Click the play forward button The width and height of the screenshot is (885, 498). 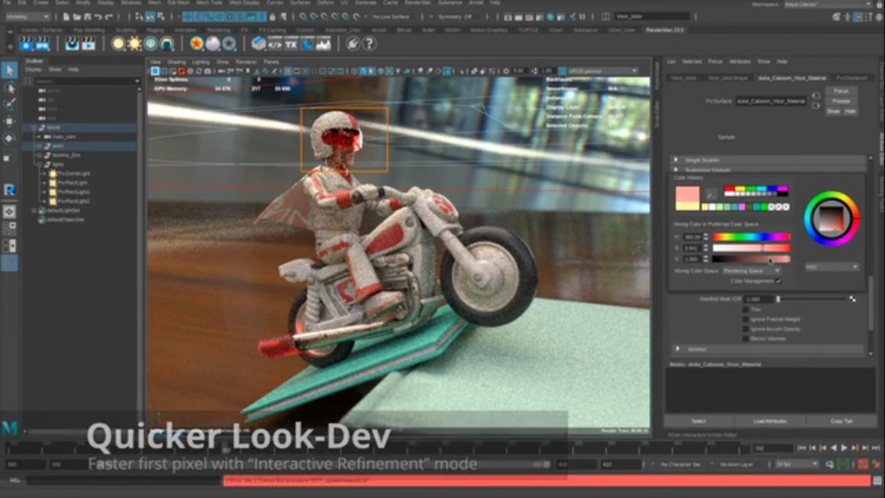[844, 449]
